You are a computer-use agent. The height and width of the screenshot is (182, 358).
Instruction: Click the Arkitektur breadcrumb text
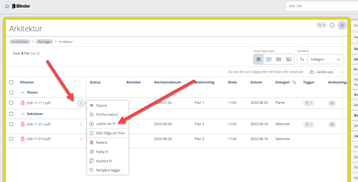click(x=66, y=42)
